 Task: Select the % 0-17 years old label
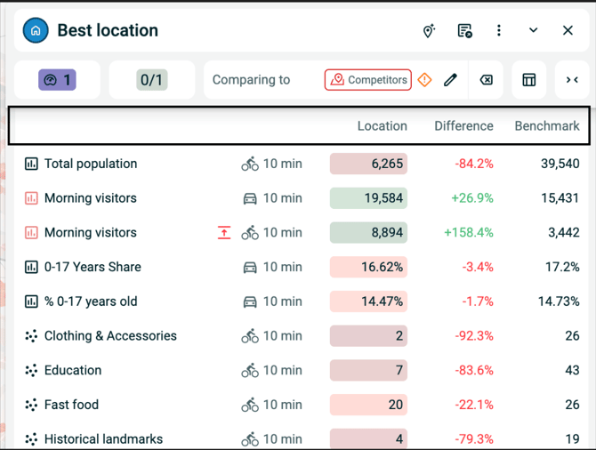click(x=91, y=301)
